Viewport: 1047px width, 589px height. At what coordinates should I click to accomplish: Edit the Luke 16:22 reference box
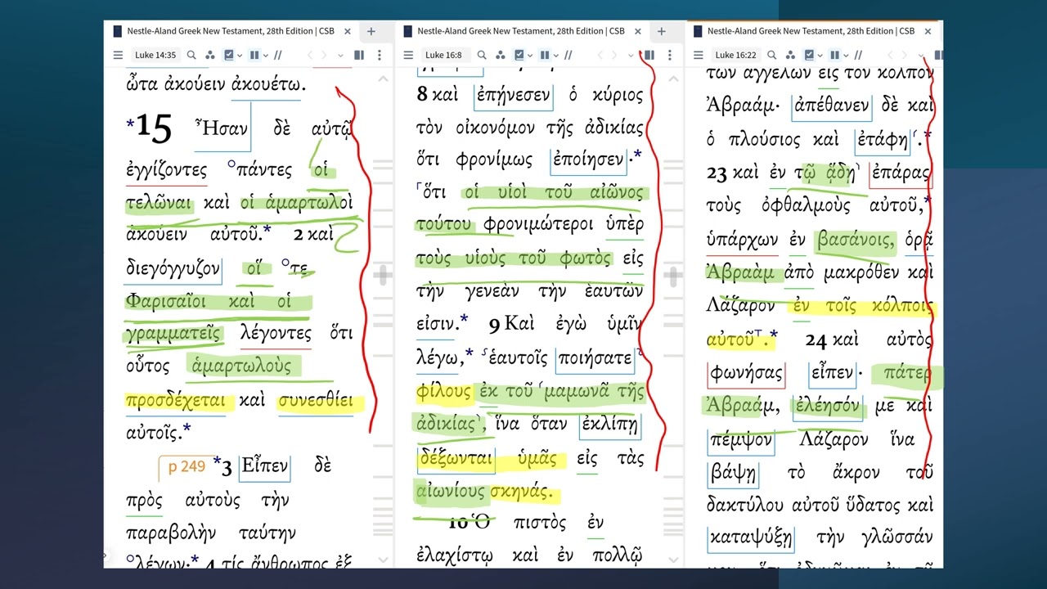click(735, 55)
